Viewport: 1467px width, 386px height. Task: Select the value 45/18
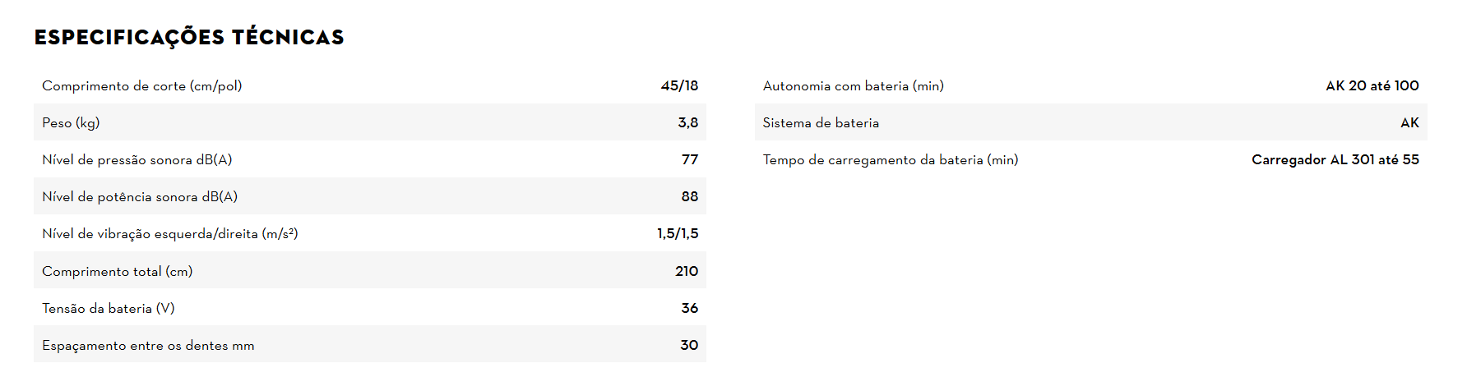(679, 85)
